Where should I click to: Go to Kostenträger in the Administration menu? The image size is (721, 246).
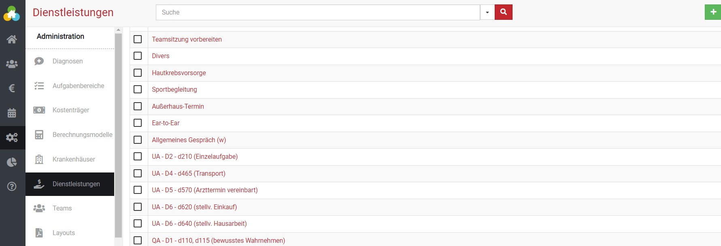[x=70, y=110]
